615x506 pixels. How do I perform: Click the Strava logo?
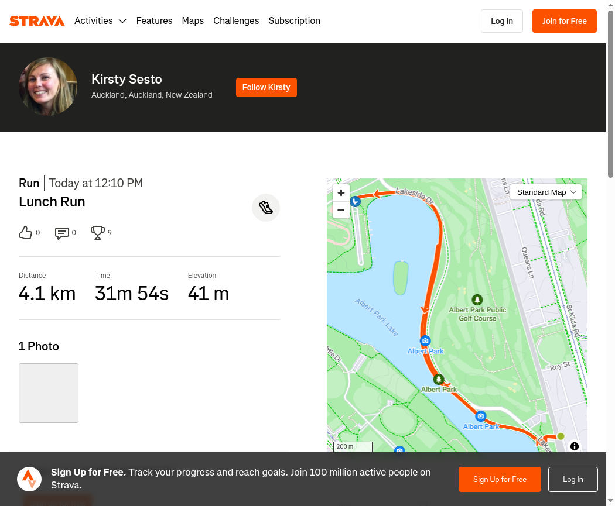tap(37, 20)
